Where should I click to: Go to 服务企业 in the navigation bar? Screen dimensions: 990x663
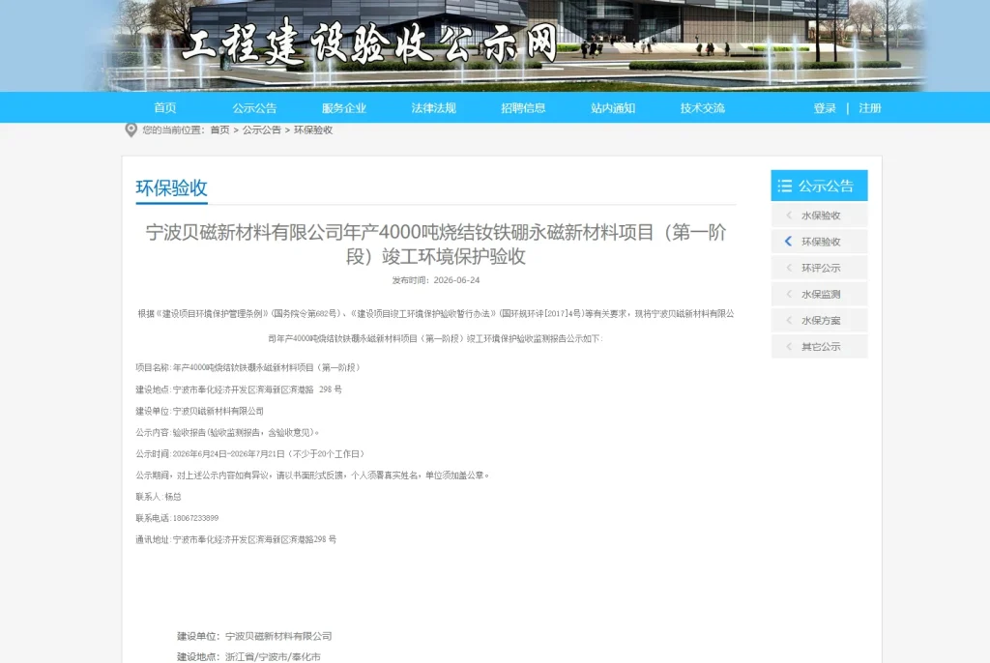(344, 108)
